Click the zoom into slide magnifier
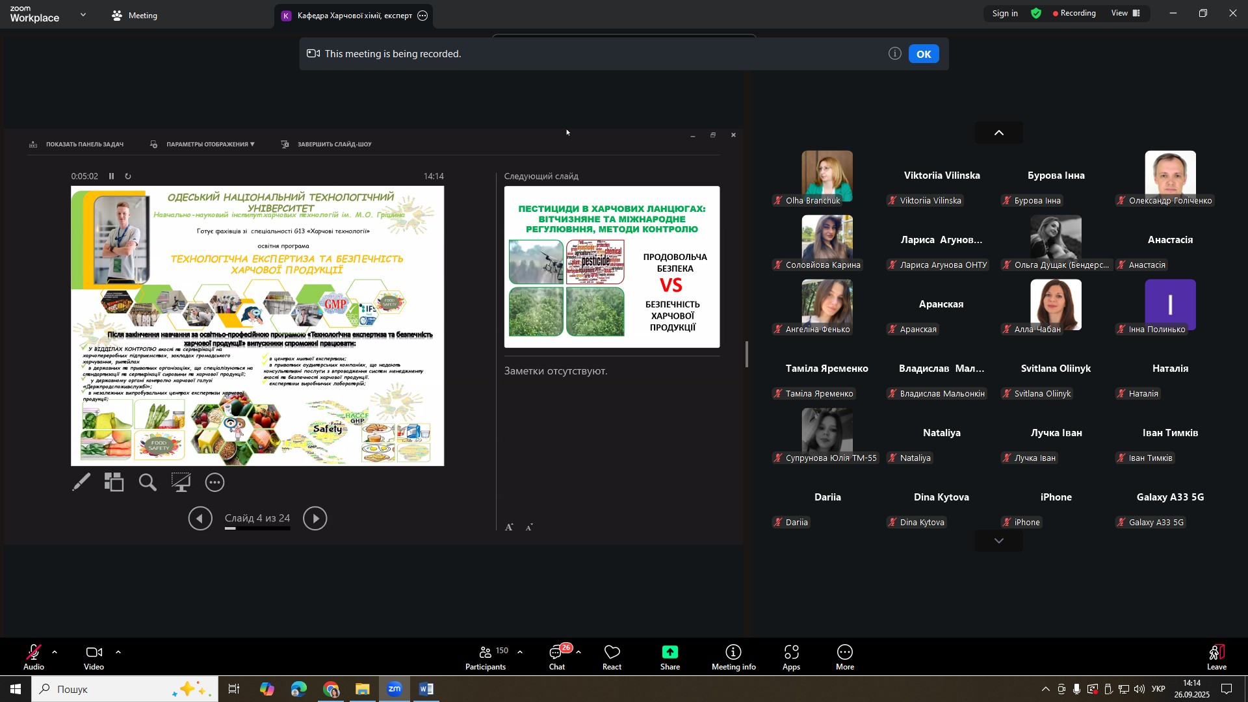The width and height of the screenshot is (1248, 702). point(148,482)
